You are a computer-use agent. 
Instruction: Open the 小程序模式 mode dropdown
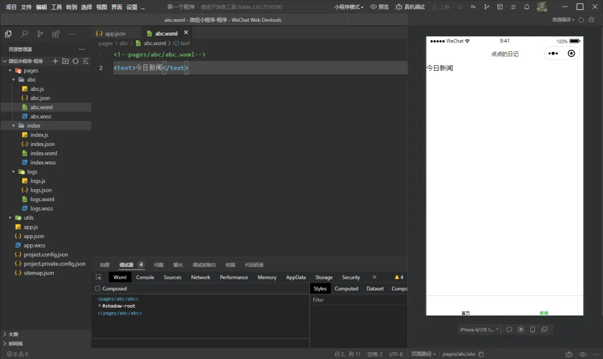click(x=348, y=7)
